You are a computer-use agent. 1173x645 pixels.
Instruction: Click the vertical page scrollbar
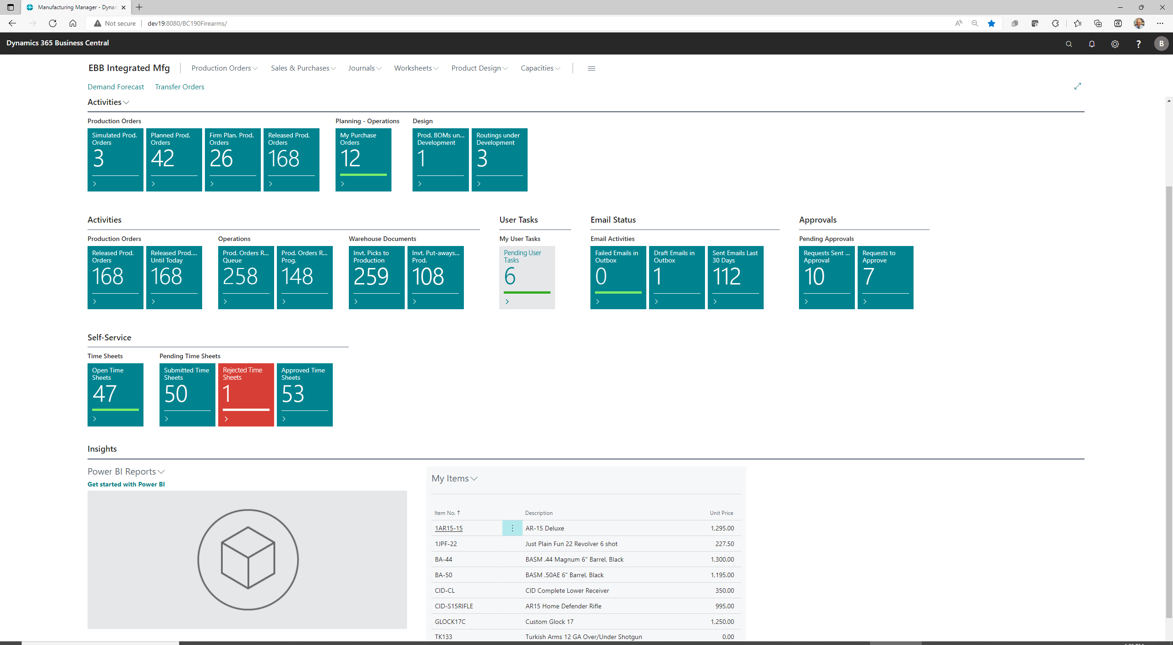pyautogui.click(x=1169, y=403)
